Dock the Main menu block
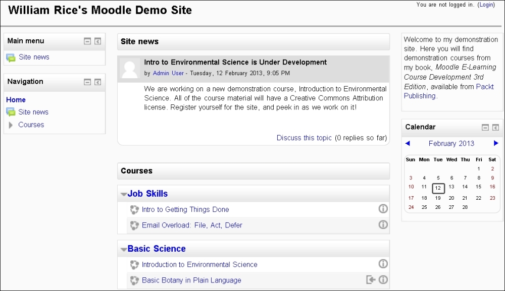This screenshot has width=505, height=291. [97, 41]
